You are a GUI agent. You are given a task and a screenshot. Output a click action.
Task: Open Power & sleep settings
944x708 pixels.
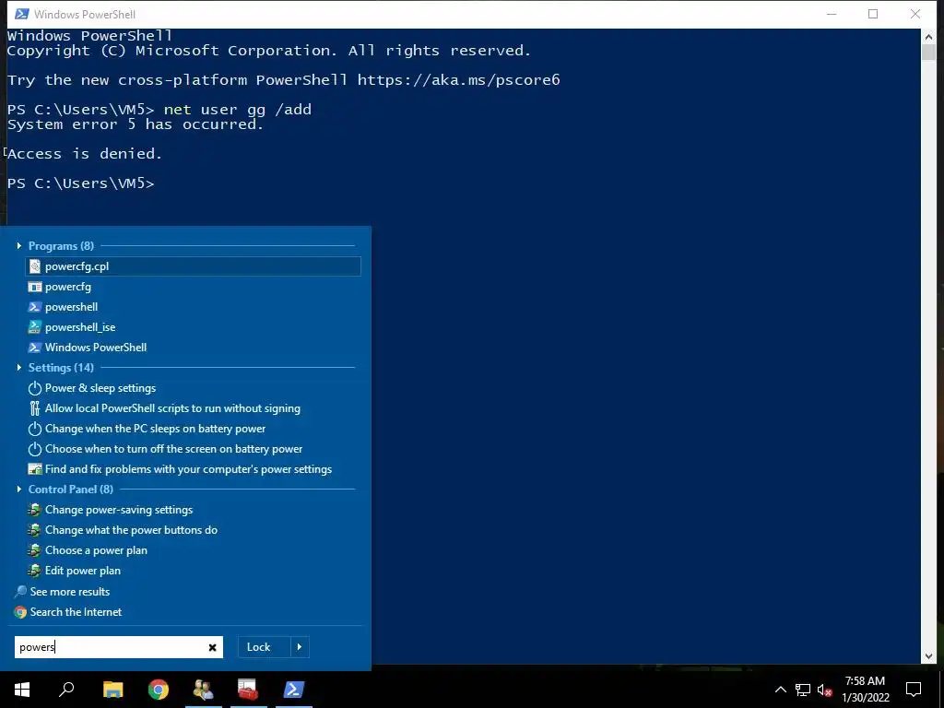click(100, 388)
